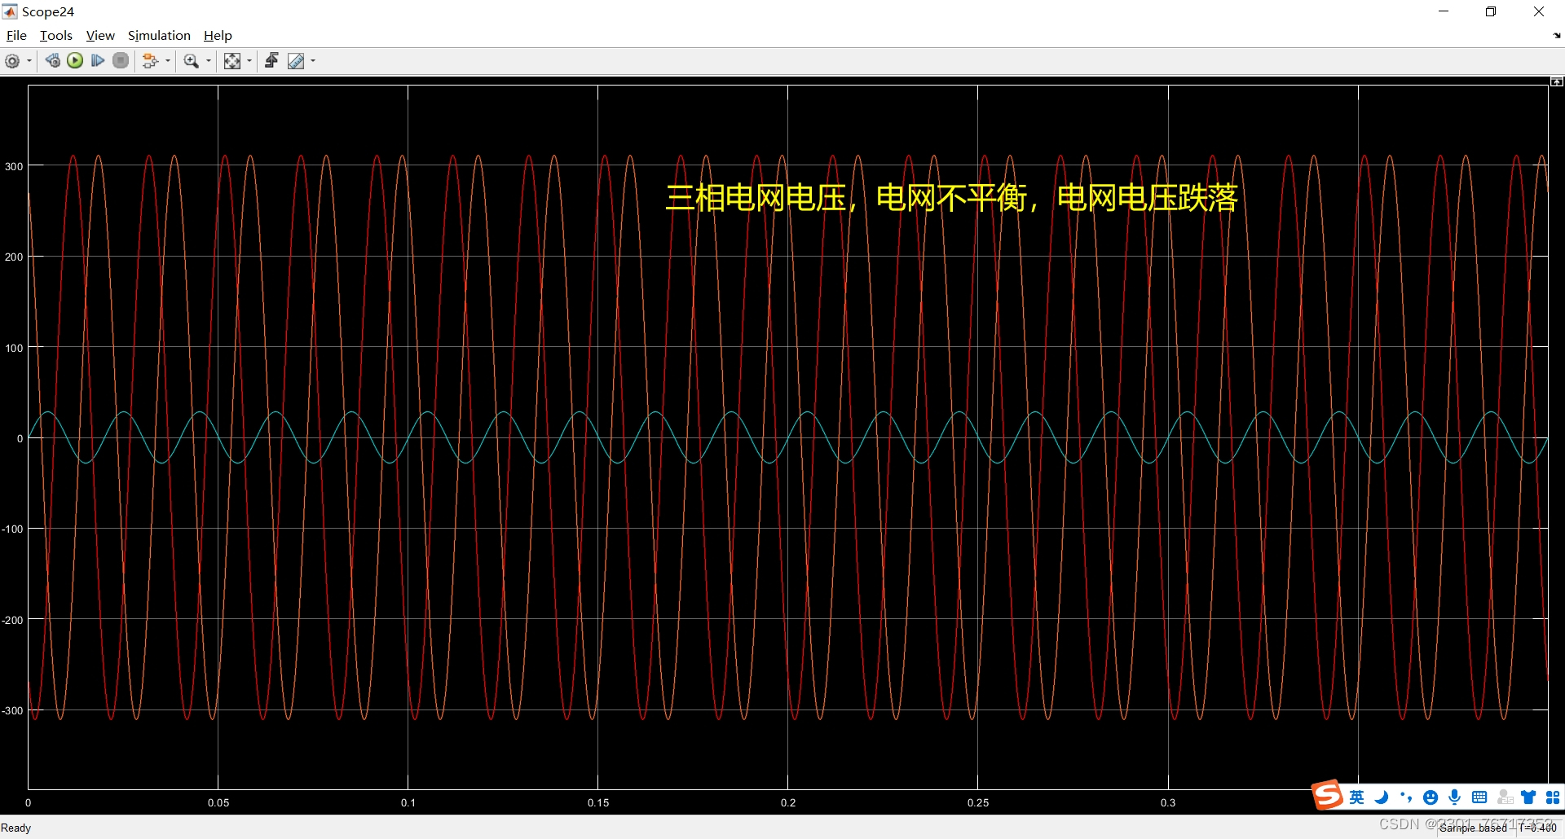Open the Sogou toolbox grid icon
This screenshot has width=1565, height=839.
coord(1553,797)
